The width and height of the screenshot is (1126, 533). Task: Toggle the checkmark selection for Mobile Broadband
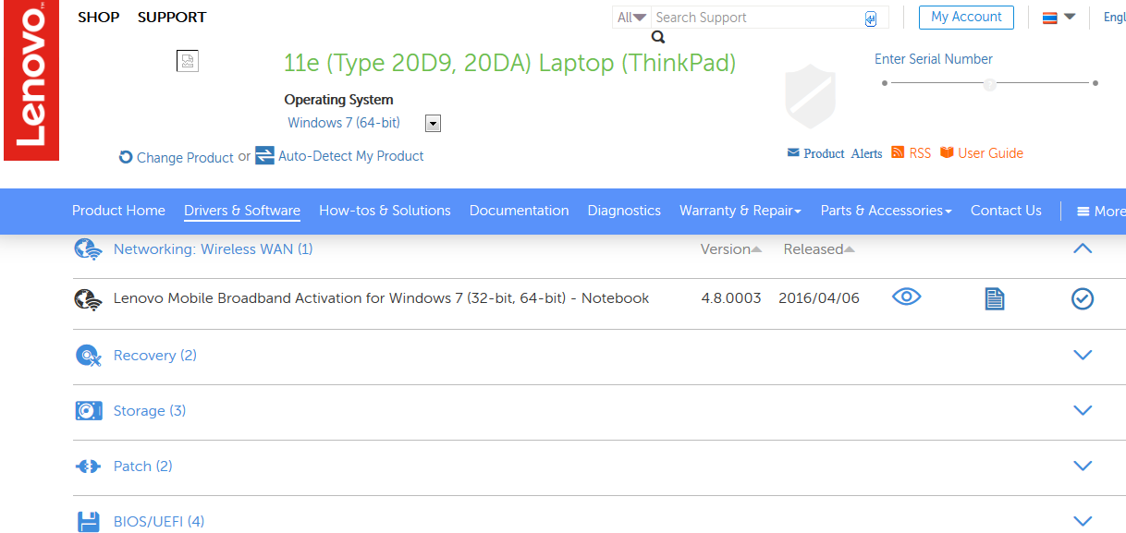(1082, 298)
